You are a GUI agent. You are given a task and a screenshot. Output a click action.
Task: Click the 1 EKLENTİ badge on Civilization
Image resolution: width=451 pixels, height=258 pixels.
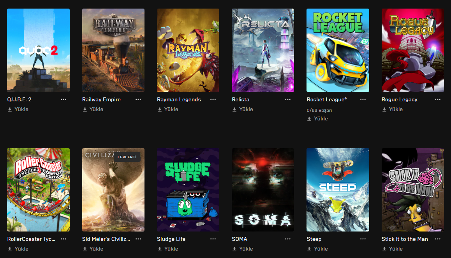[x=127, y=157]
